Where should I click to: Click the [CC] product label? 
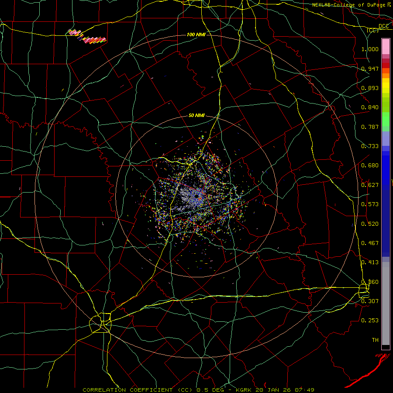pyautogui.click(x=372, y=30)
